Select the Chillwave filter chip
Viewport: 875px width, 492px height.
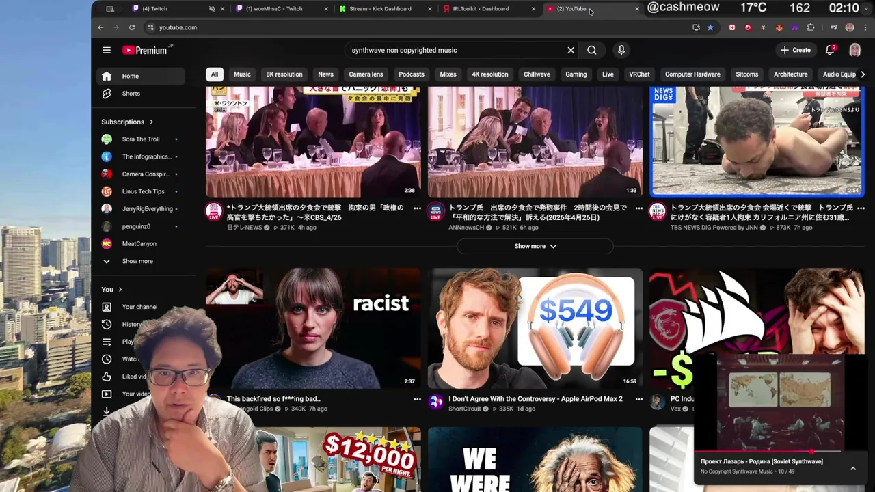pyautogui.click(x=537, y=74)
